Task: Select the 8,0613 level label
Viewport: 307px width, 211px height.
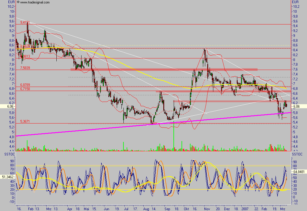Action: (x=25, y=56)
